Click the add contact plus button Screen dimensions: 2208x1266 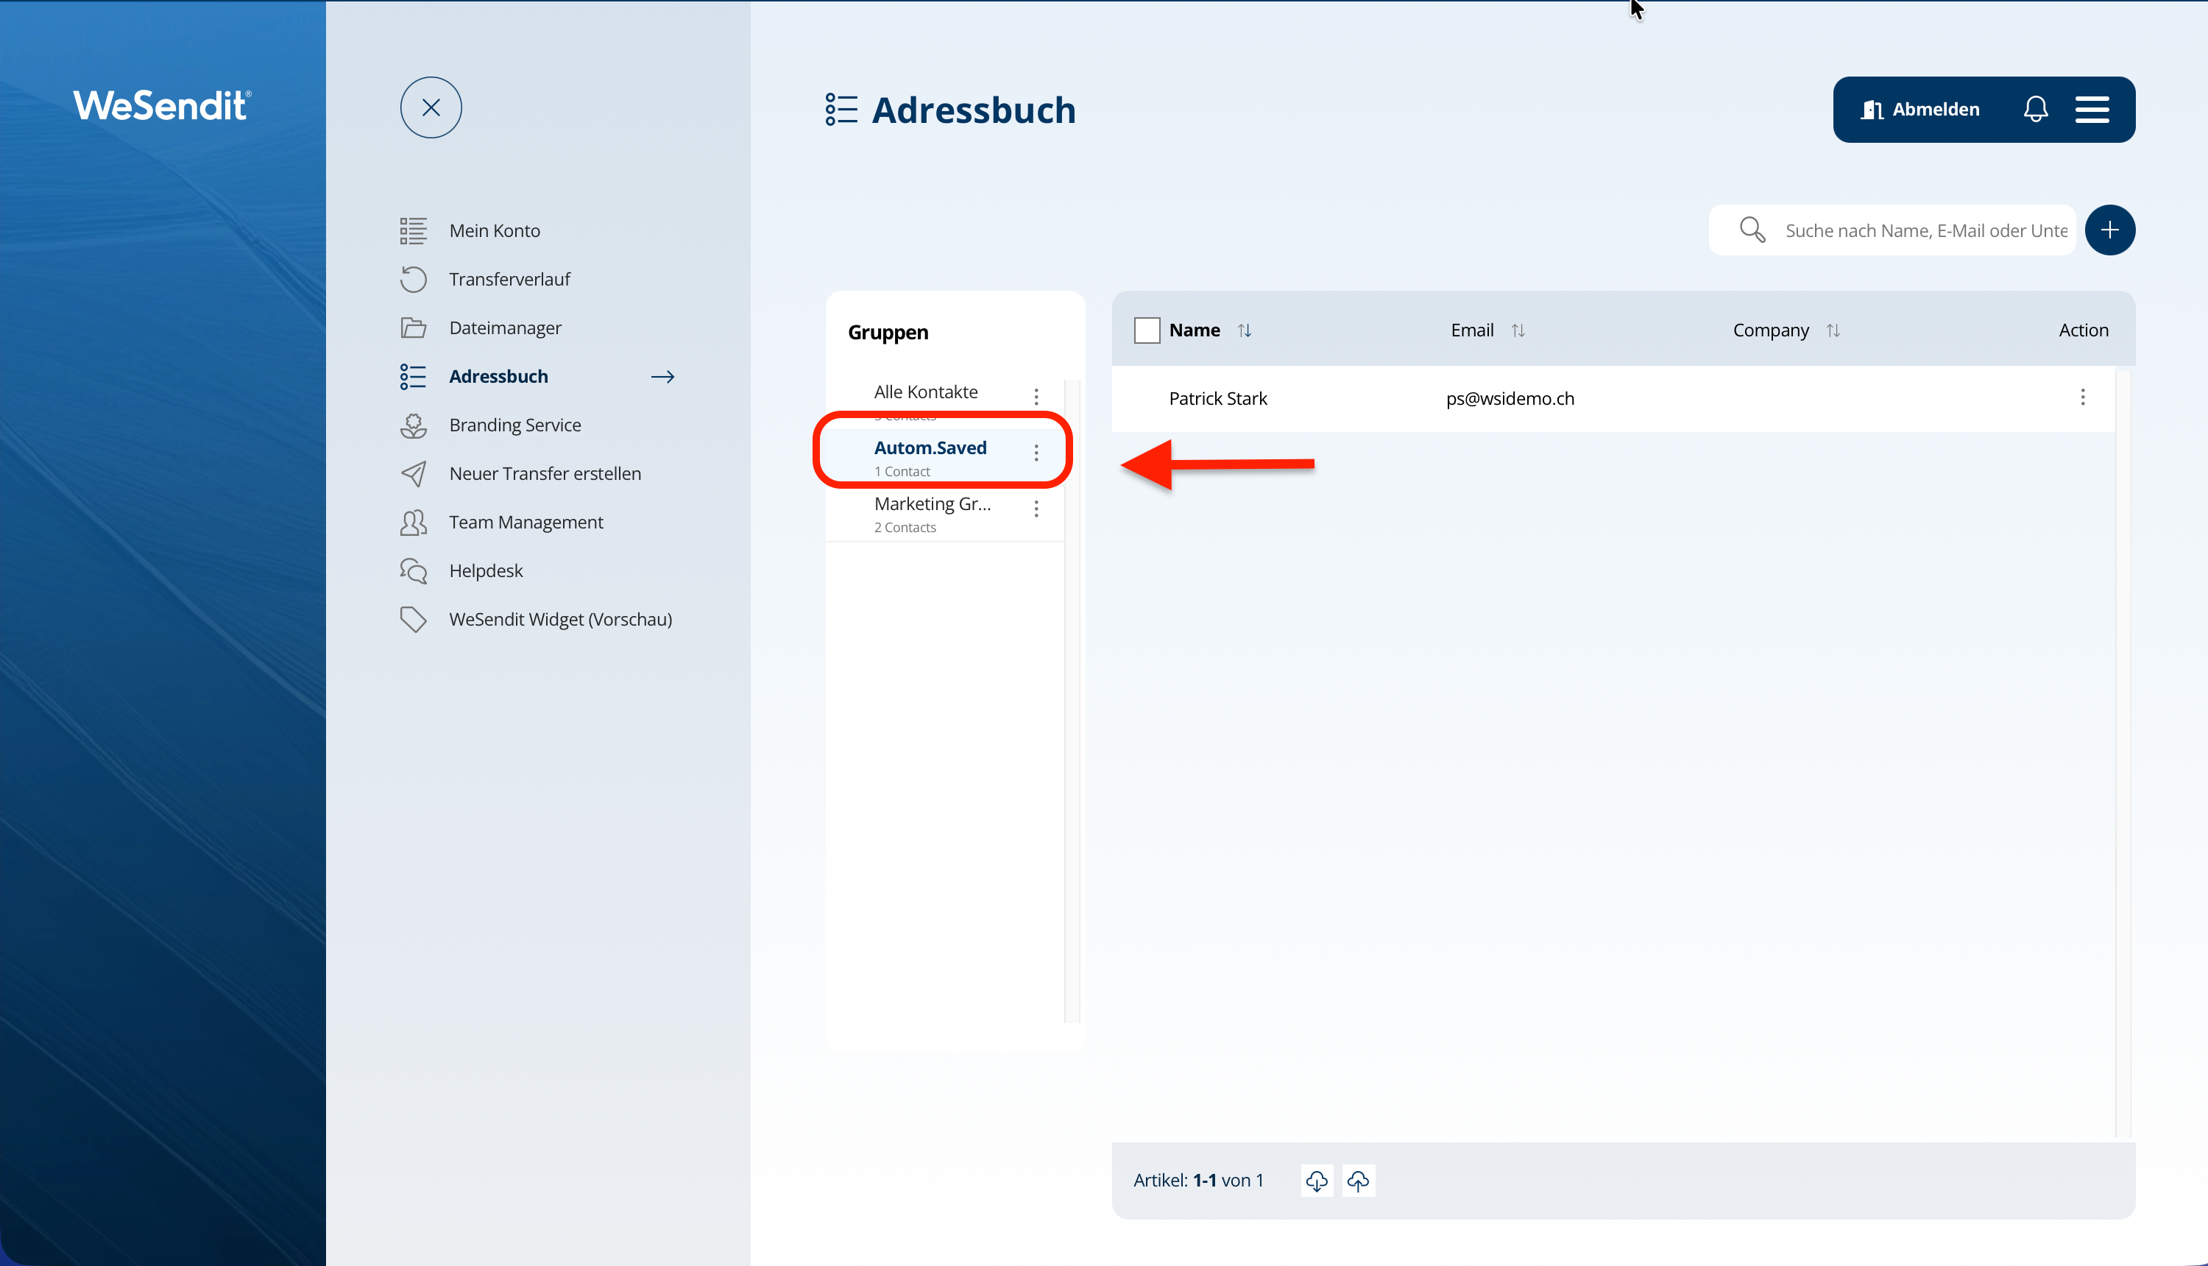pos(2109,230)
